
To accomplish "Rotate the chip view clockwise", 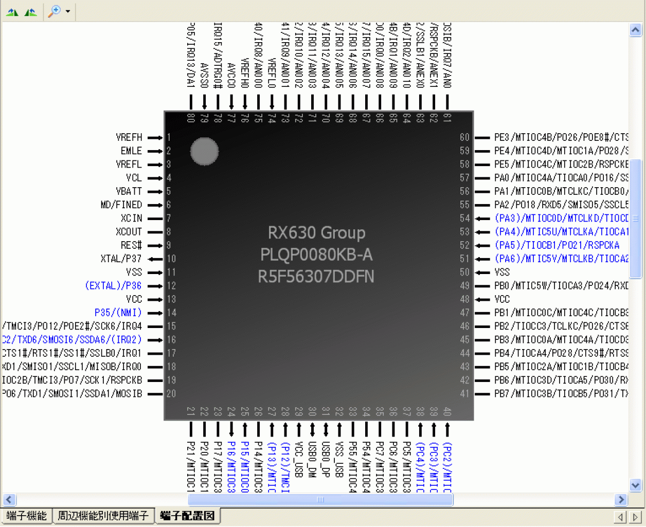I will 30,11.
